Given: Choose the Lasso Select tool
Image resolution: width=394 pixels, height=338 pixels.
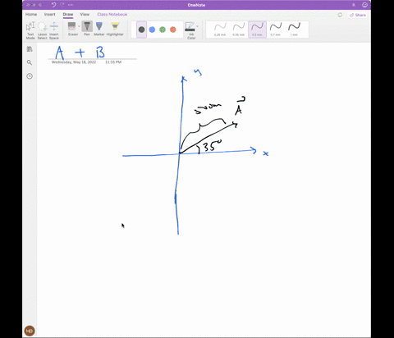Looking at the screenshot, I should click(42, 30).
